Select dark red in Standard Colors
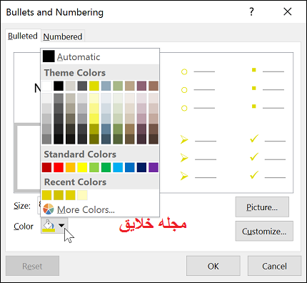The height and width of the screenshot is (283, 307). pyautogui.click(x=46, y=167)
